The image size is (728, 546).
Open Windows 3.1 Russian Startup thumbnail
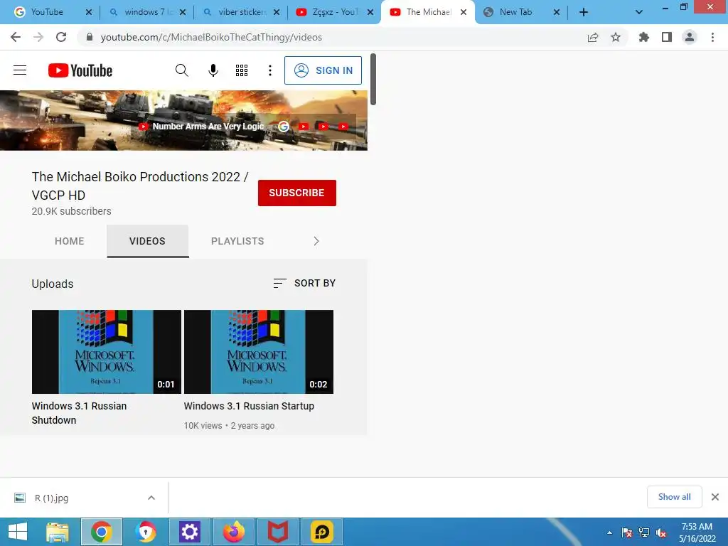click(259, 351)
